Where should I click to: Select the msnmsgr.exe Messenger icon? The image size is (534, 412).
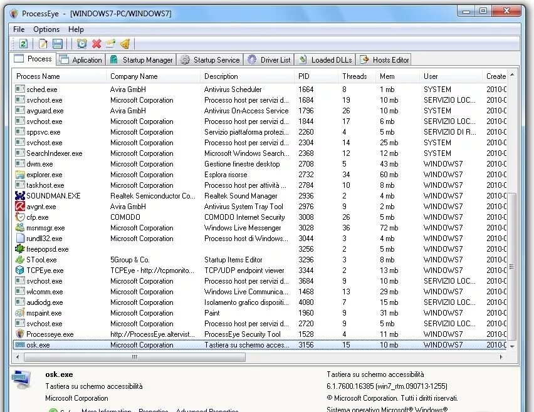coord(20,228)
